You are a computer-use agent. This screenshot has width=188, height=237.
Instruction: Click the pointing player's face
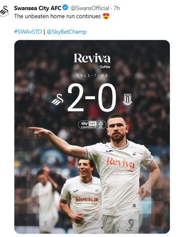point(117,129)
